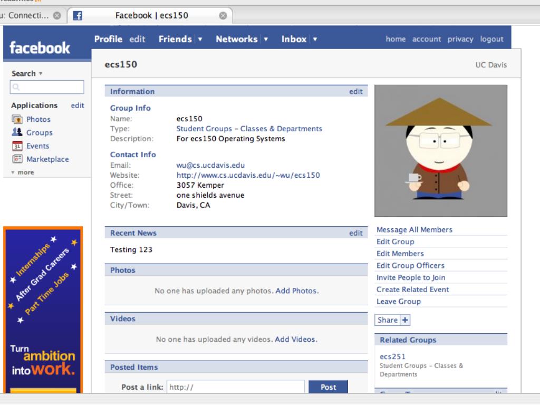Open the Networks menu
This screenshot has width=540, height=405.
pyautogui.click(x=237, y=39)
